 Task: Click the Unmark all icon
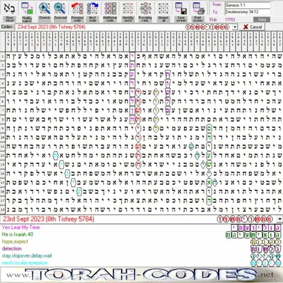click(163, 9)
